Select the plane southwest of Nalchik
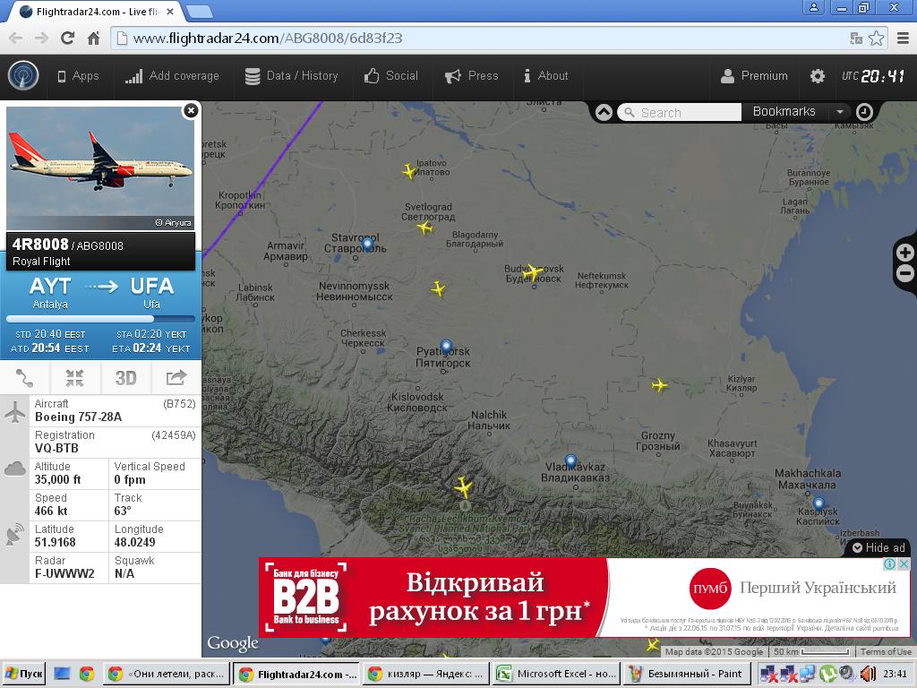This screenshot has width=917, height=688. click(463, 486)
